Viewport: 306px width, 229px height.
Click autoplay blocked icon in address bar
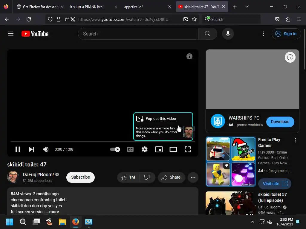pos(73,19)
